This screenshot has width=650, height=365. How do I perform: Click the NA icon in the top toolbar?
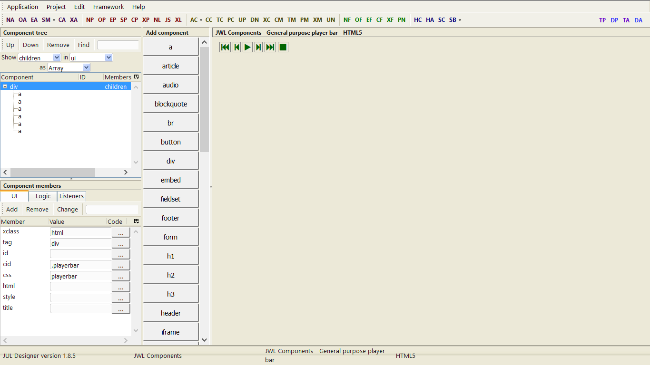[x=10, y=20]
